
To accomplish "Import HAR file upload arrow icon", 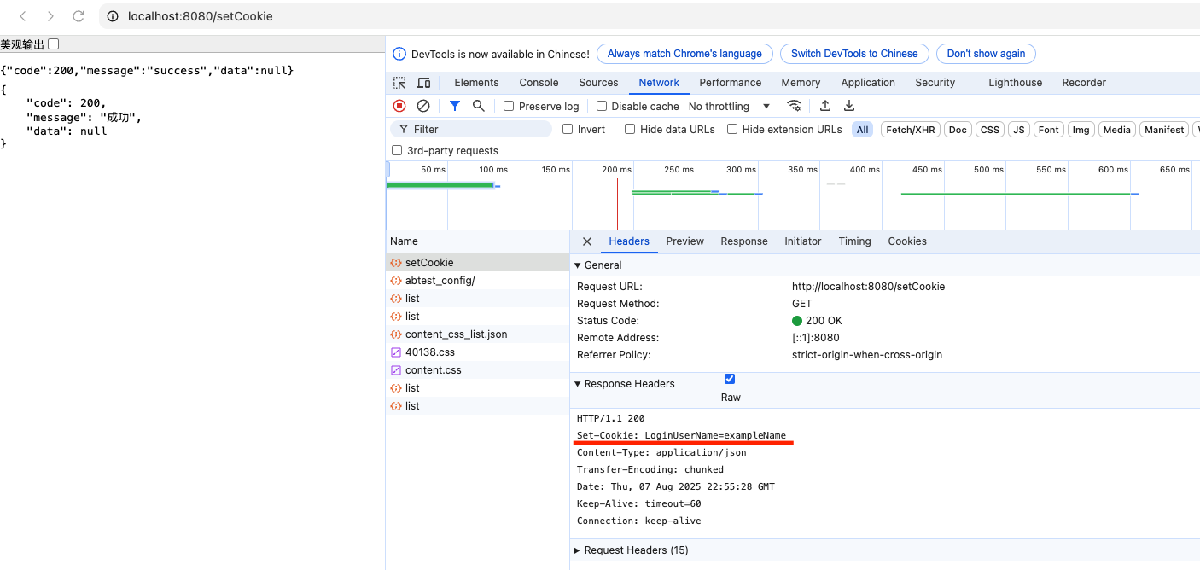I will pyautogui.click(x=825, y=106).
